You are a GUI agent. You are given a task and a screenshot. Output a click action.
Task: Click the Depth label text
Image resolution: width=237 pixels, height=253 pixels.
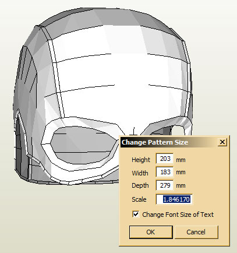click(140, 185)
